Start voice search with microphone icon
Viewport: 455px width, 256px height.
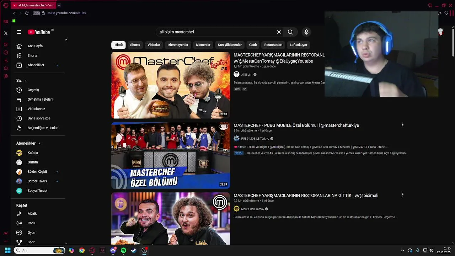306,32
